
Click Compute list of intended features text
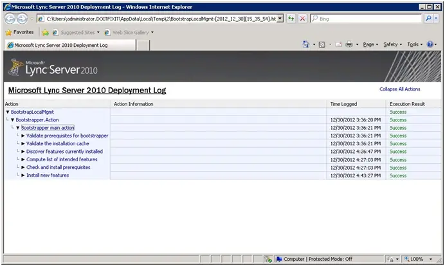[62, 159]
